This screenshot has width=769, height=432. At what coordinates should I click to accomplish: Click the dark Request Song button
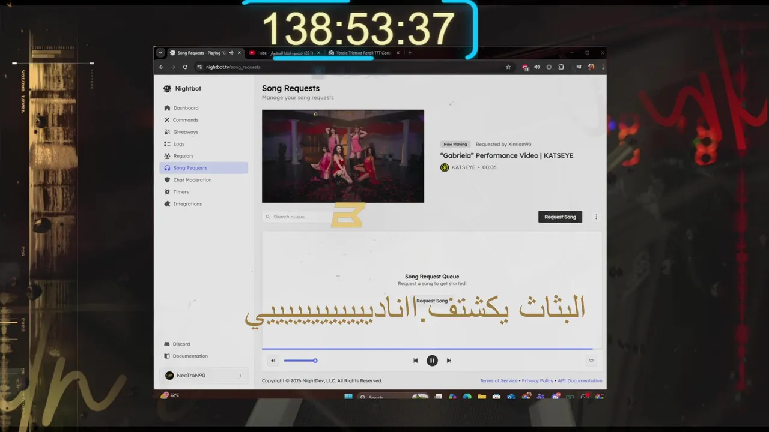point(560,217)
